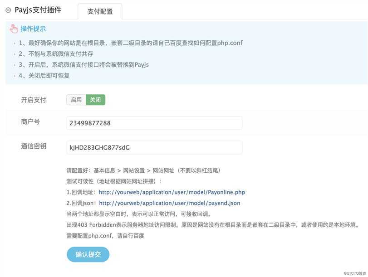The height and width of the screenshot is (277, 368).
Task: Click tip 2 不能与系统微信支付共存
Action: click(56, 53)
